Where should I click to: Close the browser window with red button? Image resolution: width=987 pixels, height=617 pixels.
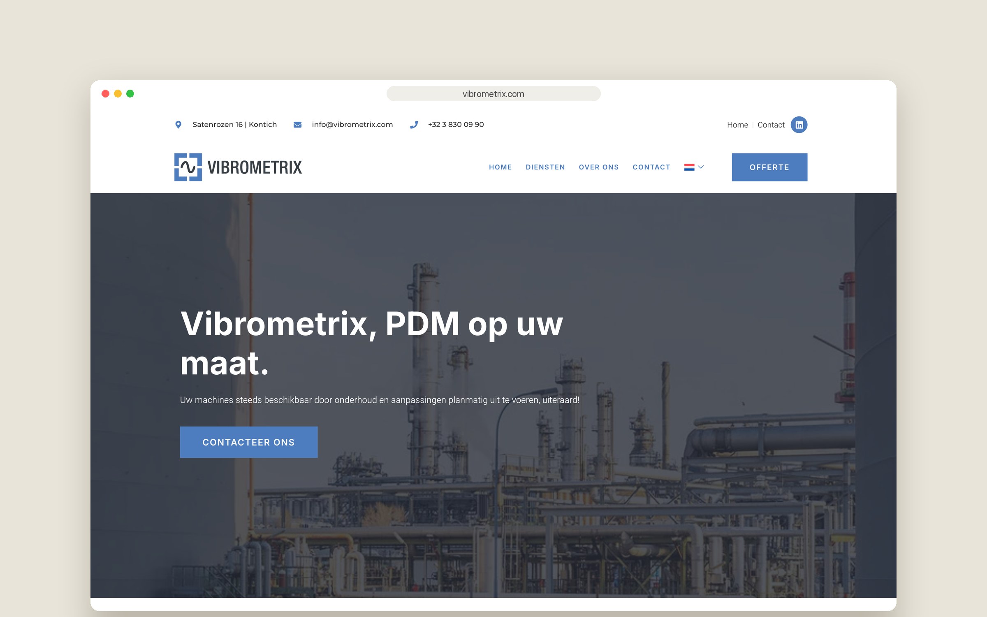105,94
